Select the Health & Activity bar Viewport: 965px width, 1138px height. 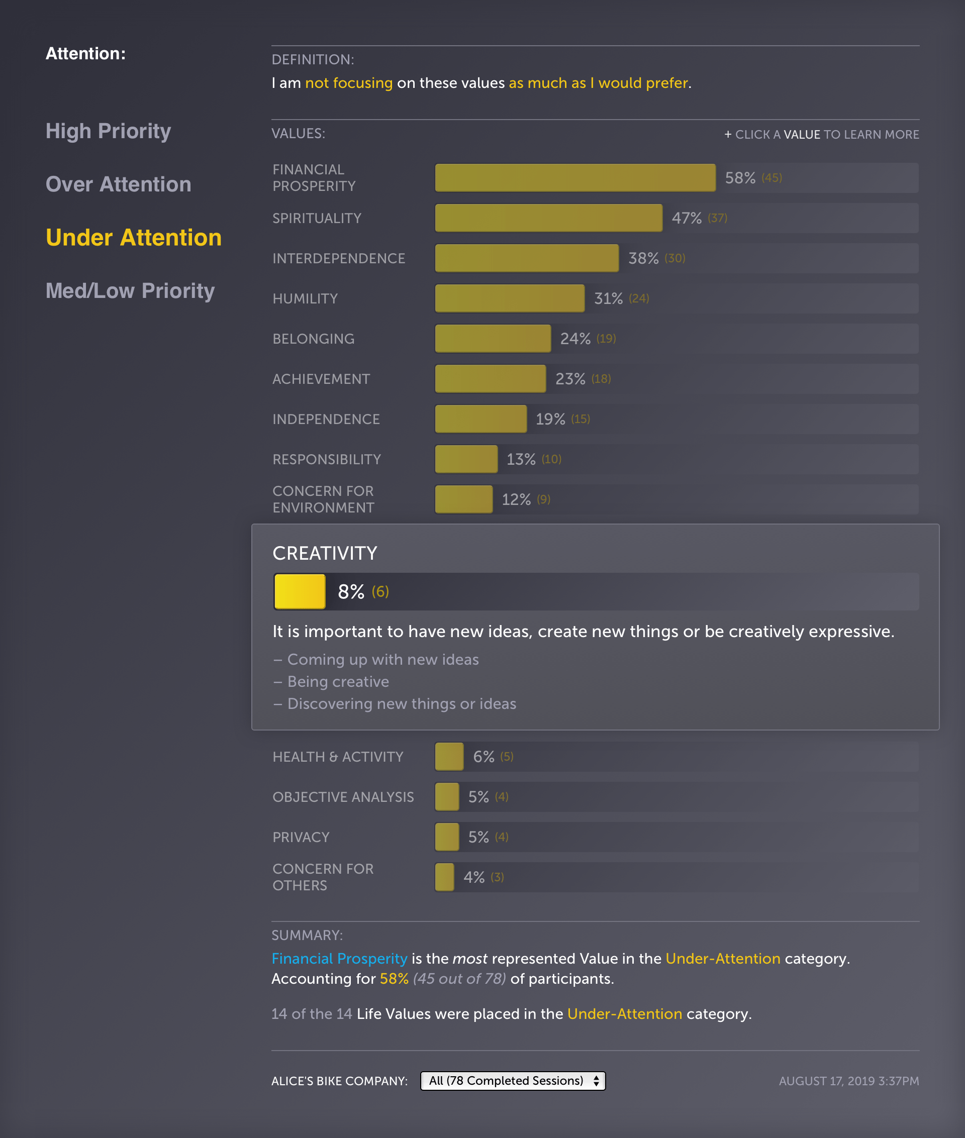pos(449,756)
